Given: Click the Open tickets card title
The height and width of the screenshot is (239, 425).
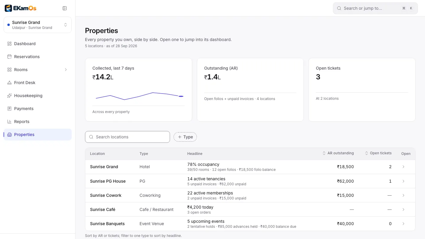Looking at the screenshot, I should pyautogui.click(x=328, y=68).
